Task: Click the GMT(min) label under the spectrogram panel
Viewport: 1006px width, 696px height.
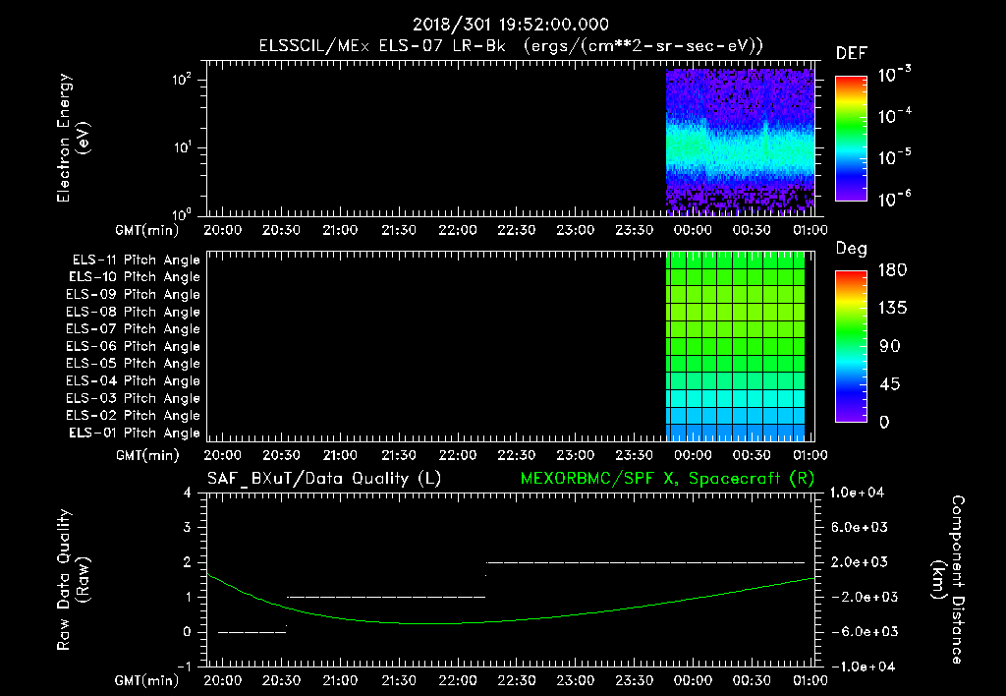Action: [147, 230]
